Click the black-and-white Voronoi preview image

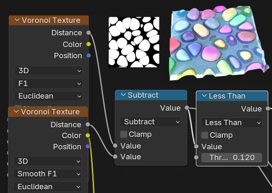pyautogui.click(x=134, y=42)
